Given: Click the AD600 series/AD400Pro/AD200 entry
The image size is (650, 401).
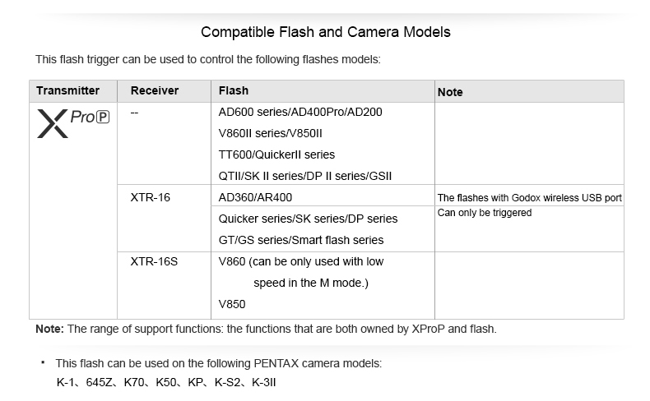Looking at the screenshot, I should tap(300, 112).
